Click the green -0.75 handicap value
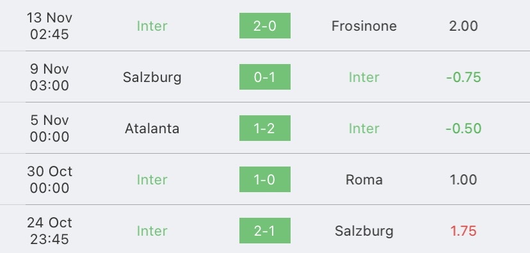This screenshot has height=253, width=530. [463, 78]
